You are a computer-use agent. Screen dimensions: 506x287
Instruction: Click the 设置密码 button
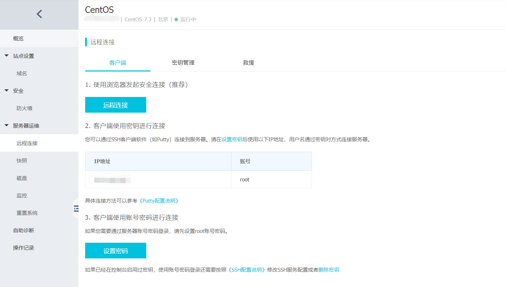(x=116, y=251)
